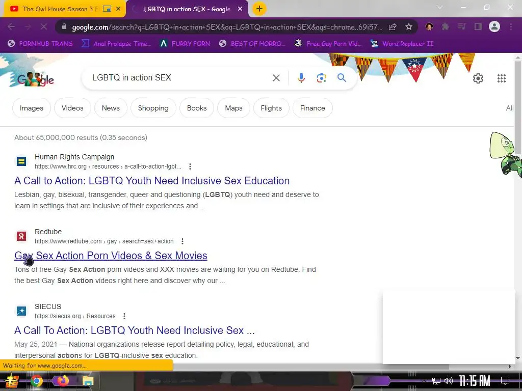
Task: Switch to Books results
Action: click(197, 108)
